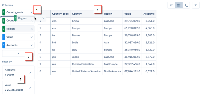This screenshot has width=205, height=95.
Task: Click the 'East Europe' region cell
Action: click(113, 64)
